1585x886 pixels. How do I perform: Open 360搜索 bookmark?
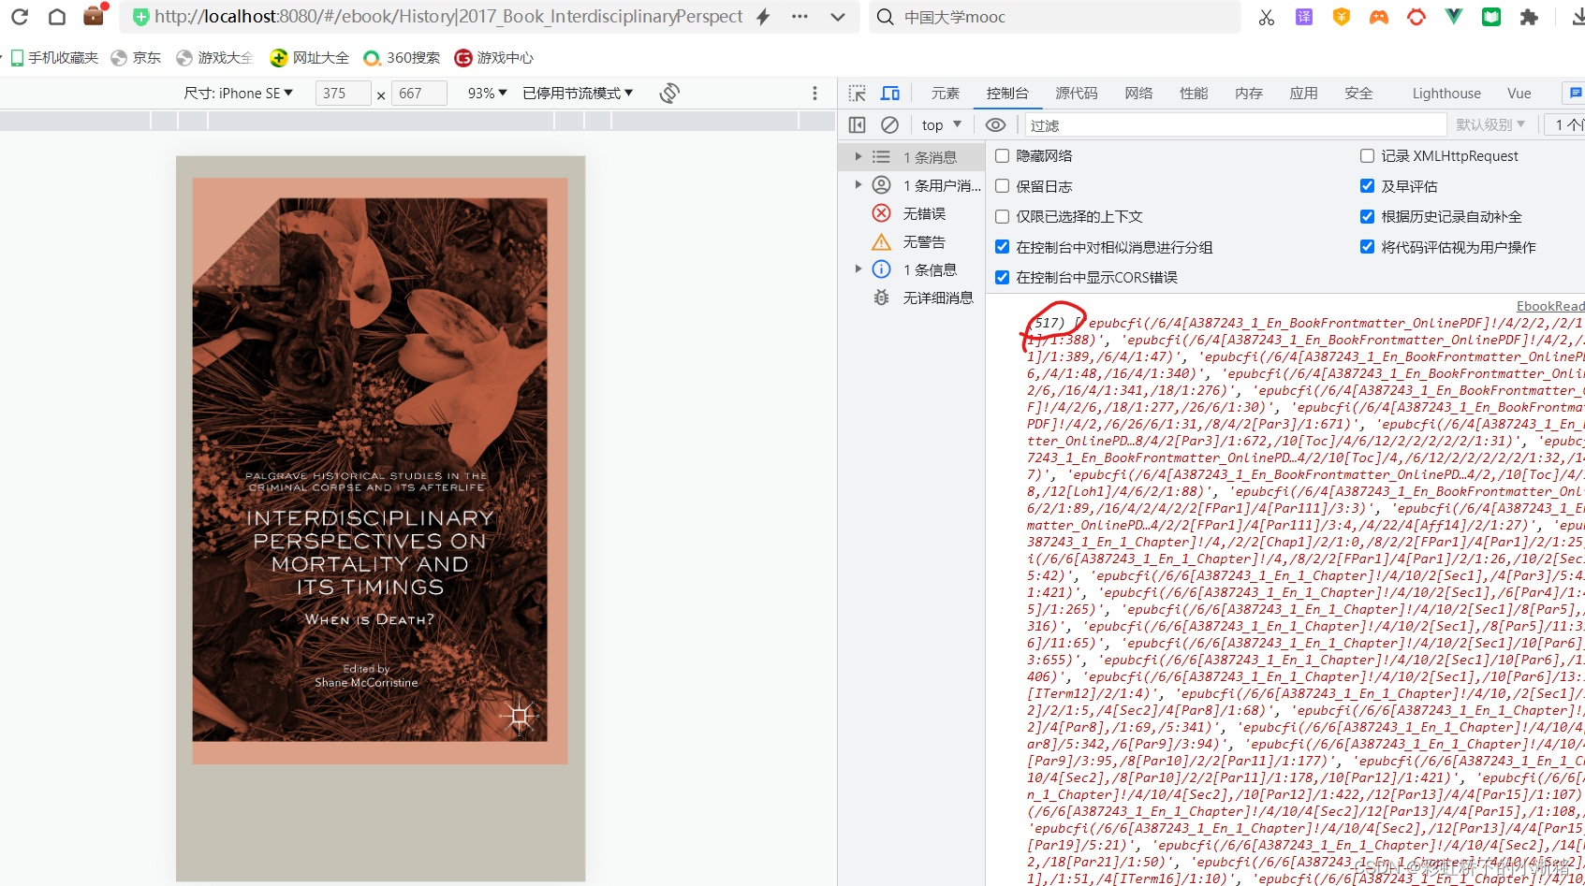[x=402, y=58]
